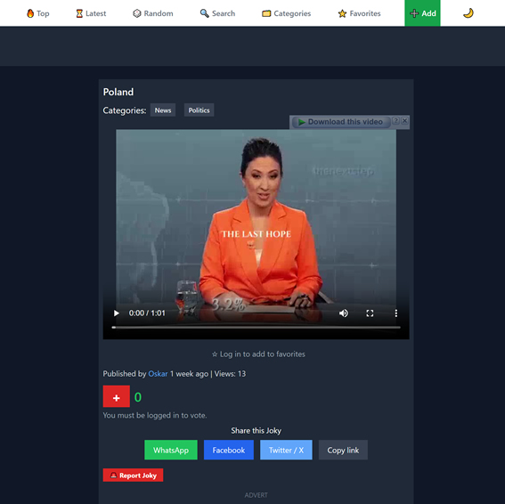
Task: Play the Poland video
Action: [117, 313]
